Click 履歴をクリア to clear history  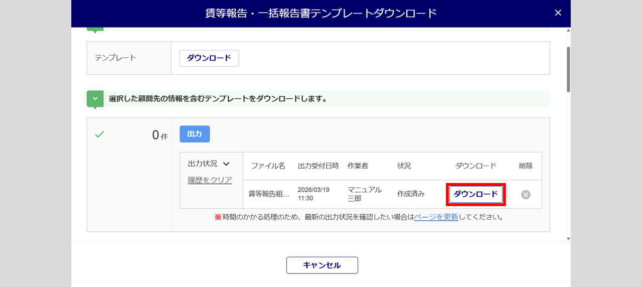210,180
